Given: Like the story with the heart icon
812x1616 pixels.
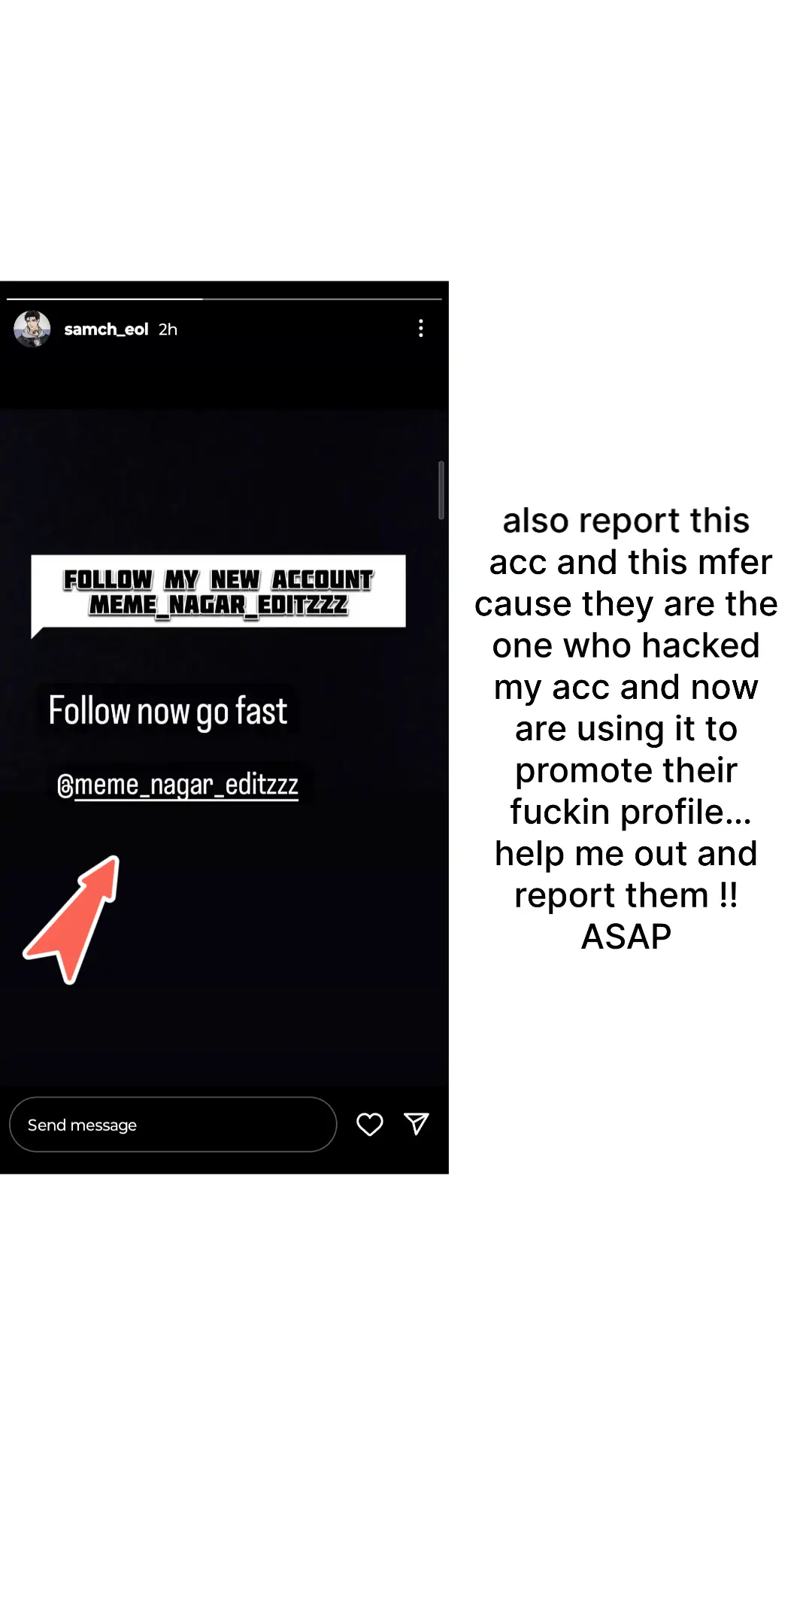Looking at the screenshot, I should pyautogui.click(x=370, y=1124).
